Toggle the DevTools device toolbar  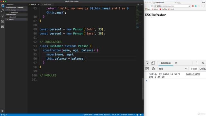tap(153, 63)
